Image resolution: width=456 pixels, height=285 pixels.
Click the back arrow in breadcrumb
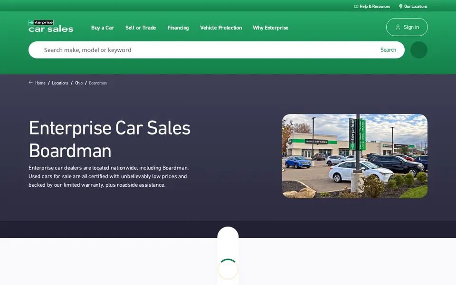[x=30, y=83]
